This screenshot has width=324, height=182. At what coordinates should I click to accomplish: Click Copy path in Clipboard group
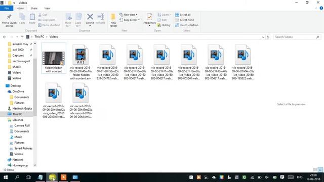coord(47,20)
